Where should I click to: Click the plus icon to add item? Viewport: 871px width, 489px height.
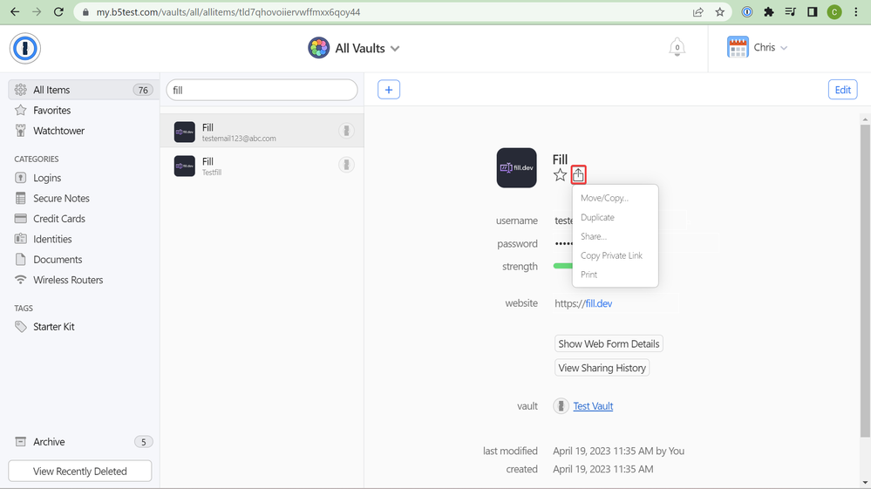[389, 90]
